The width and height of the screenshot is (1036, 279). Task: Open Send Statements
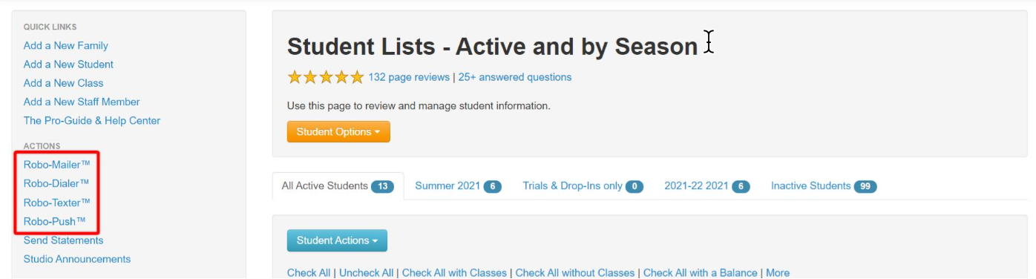pos(63,240)
